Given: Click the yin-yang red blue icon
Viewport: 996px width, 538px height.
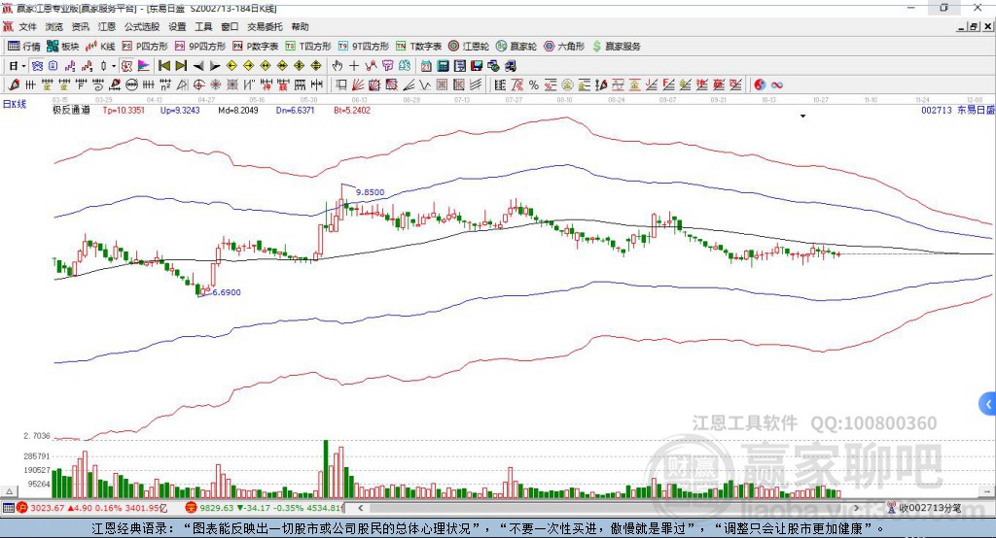Looking at the screenshot, I should tap(760, 85).
